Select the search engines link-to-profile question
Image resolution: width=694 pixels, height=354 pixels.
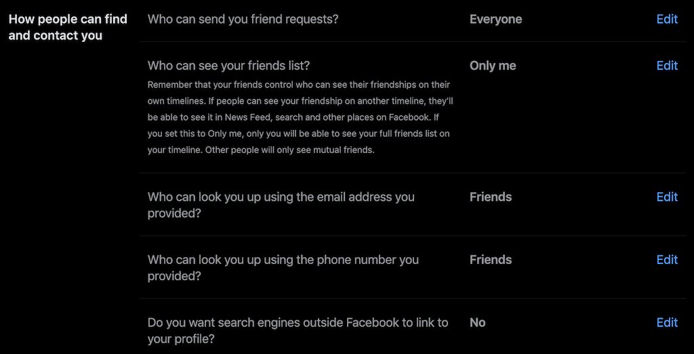coord(298,330)
